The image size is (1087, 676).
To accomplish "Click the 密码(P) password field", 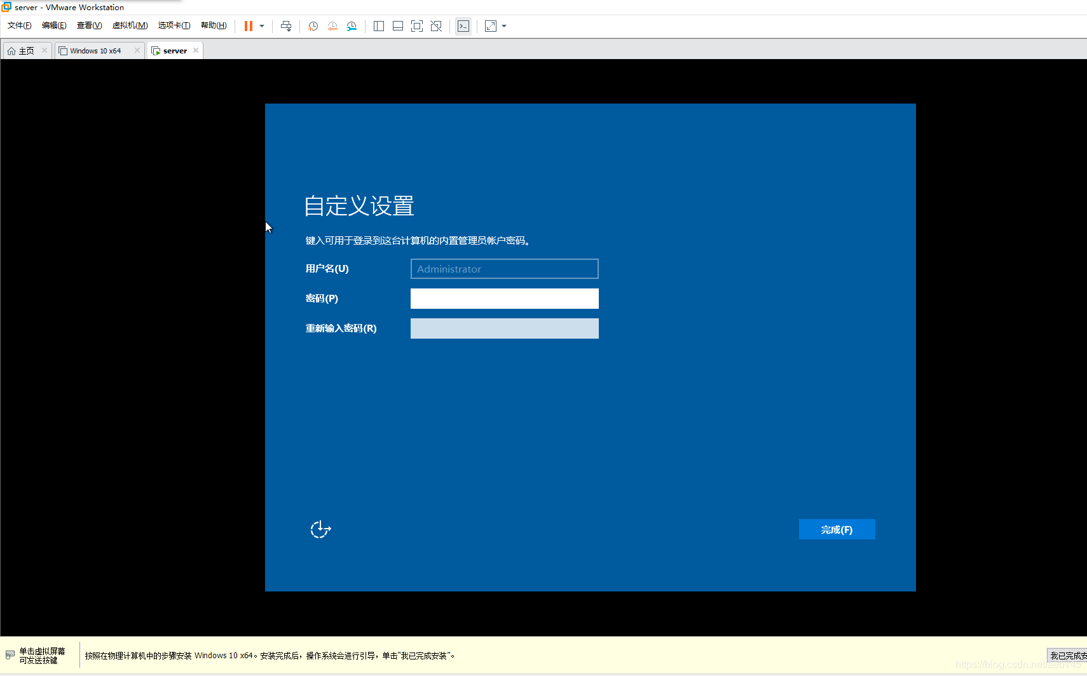I will 505,299.
